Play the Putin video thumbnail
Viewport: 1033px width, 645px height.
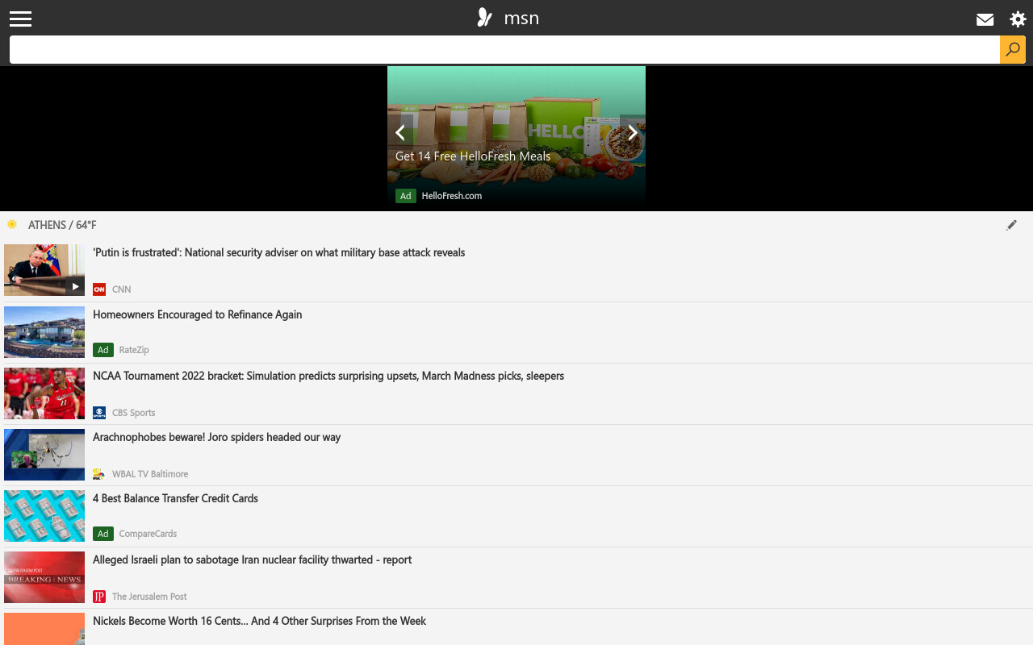[x=44, y=270]
